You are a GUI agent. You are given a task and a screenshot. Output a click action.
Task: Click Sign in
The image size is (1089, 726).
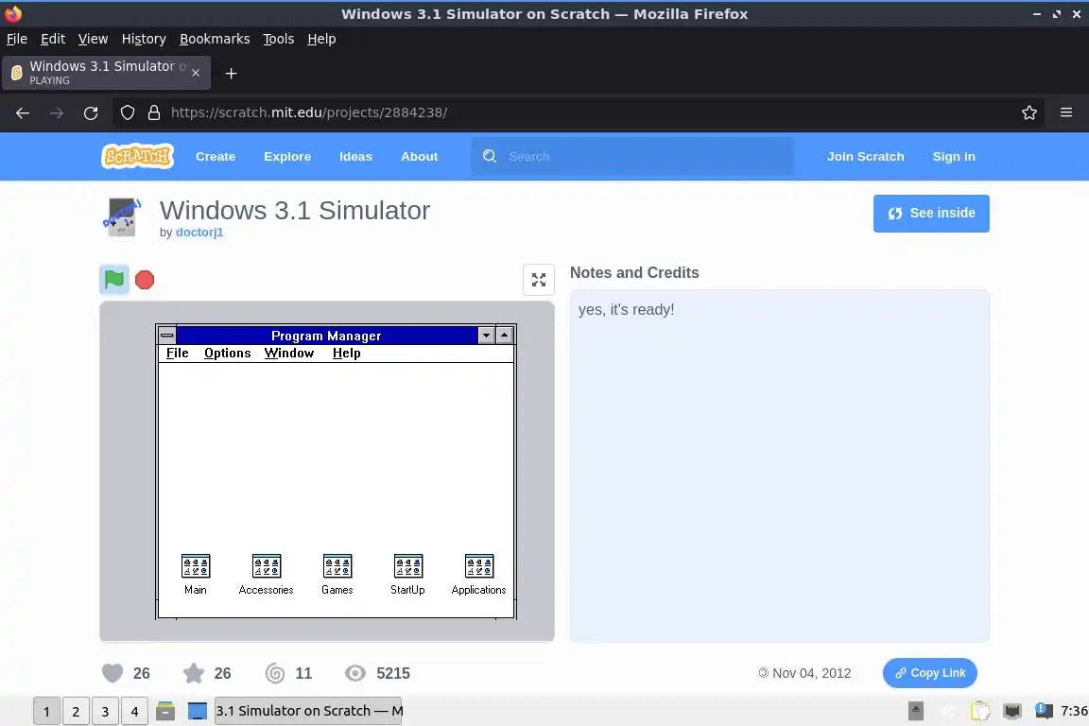[x=954, y=156]
